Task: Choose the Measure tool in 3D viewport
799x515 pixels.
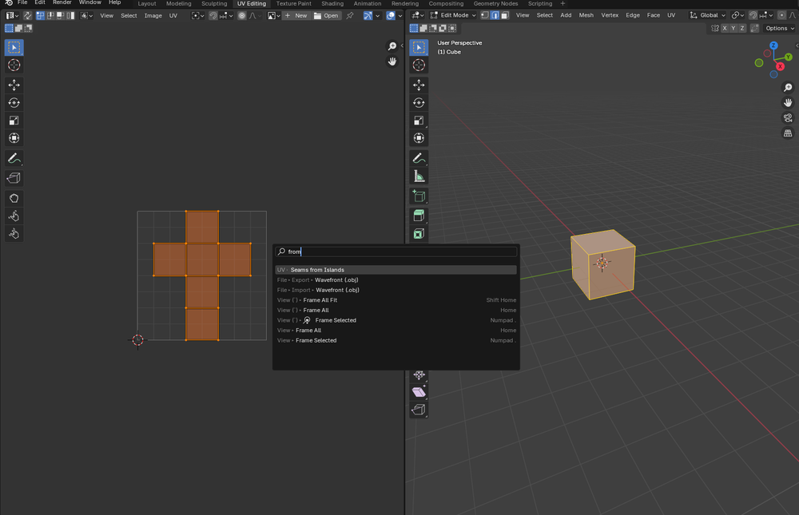Action: click(419, 176)
